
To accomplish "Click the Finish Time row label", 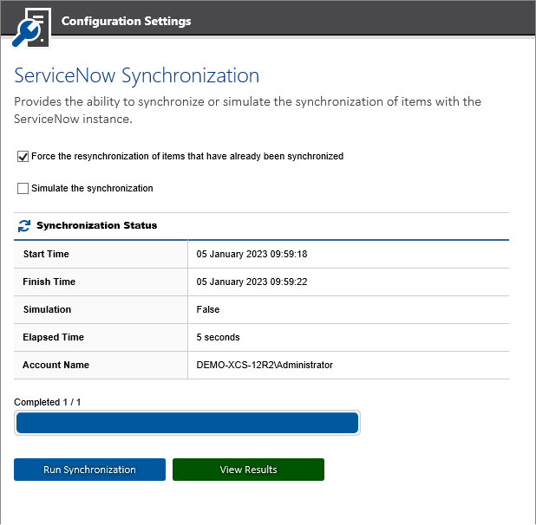I will pos(49,282).
